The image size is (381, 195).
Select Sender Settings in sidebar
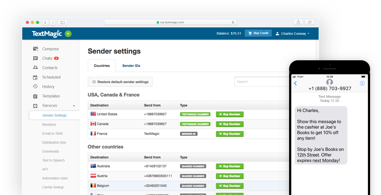point(54,115)
